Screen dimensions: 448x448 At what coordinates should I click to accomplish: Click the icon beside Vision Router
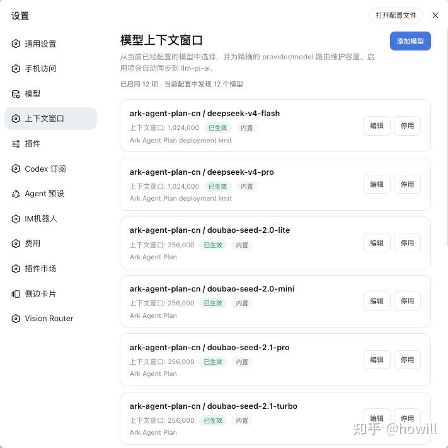coord(16,319)
